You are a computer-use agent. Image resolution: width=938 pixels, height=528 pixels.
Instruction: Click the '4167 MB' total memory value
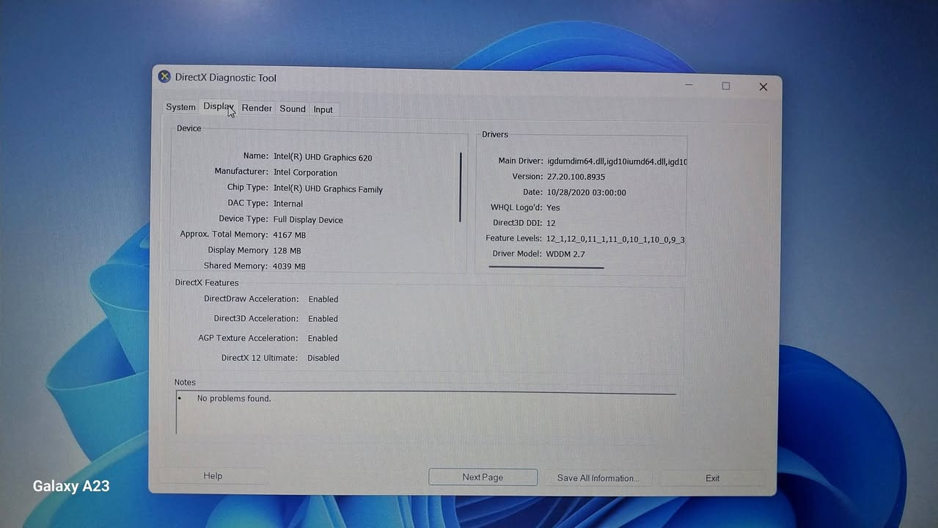click(289, 235)
